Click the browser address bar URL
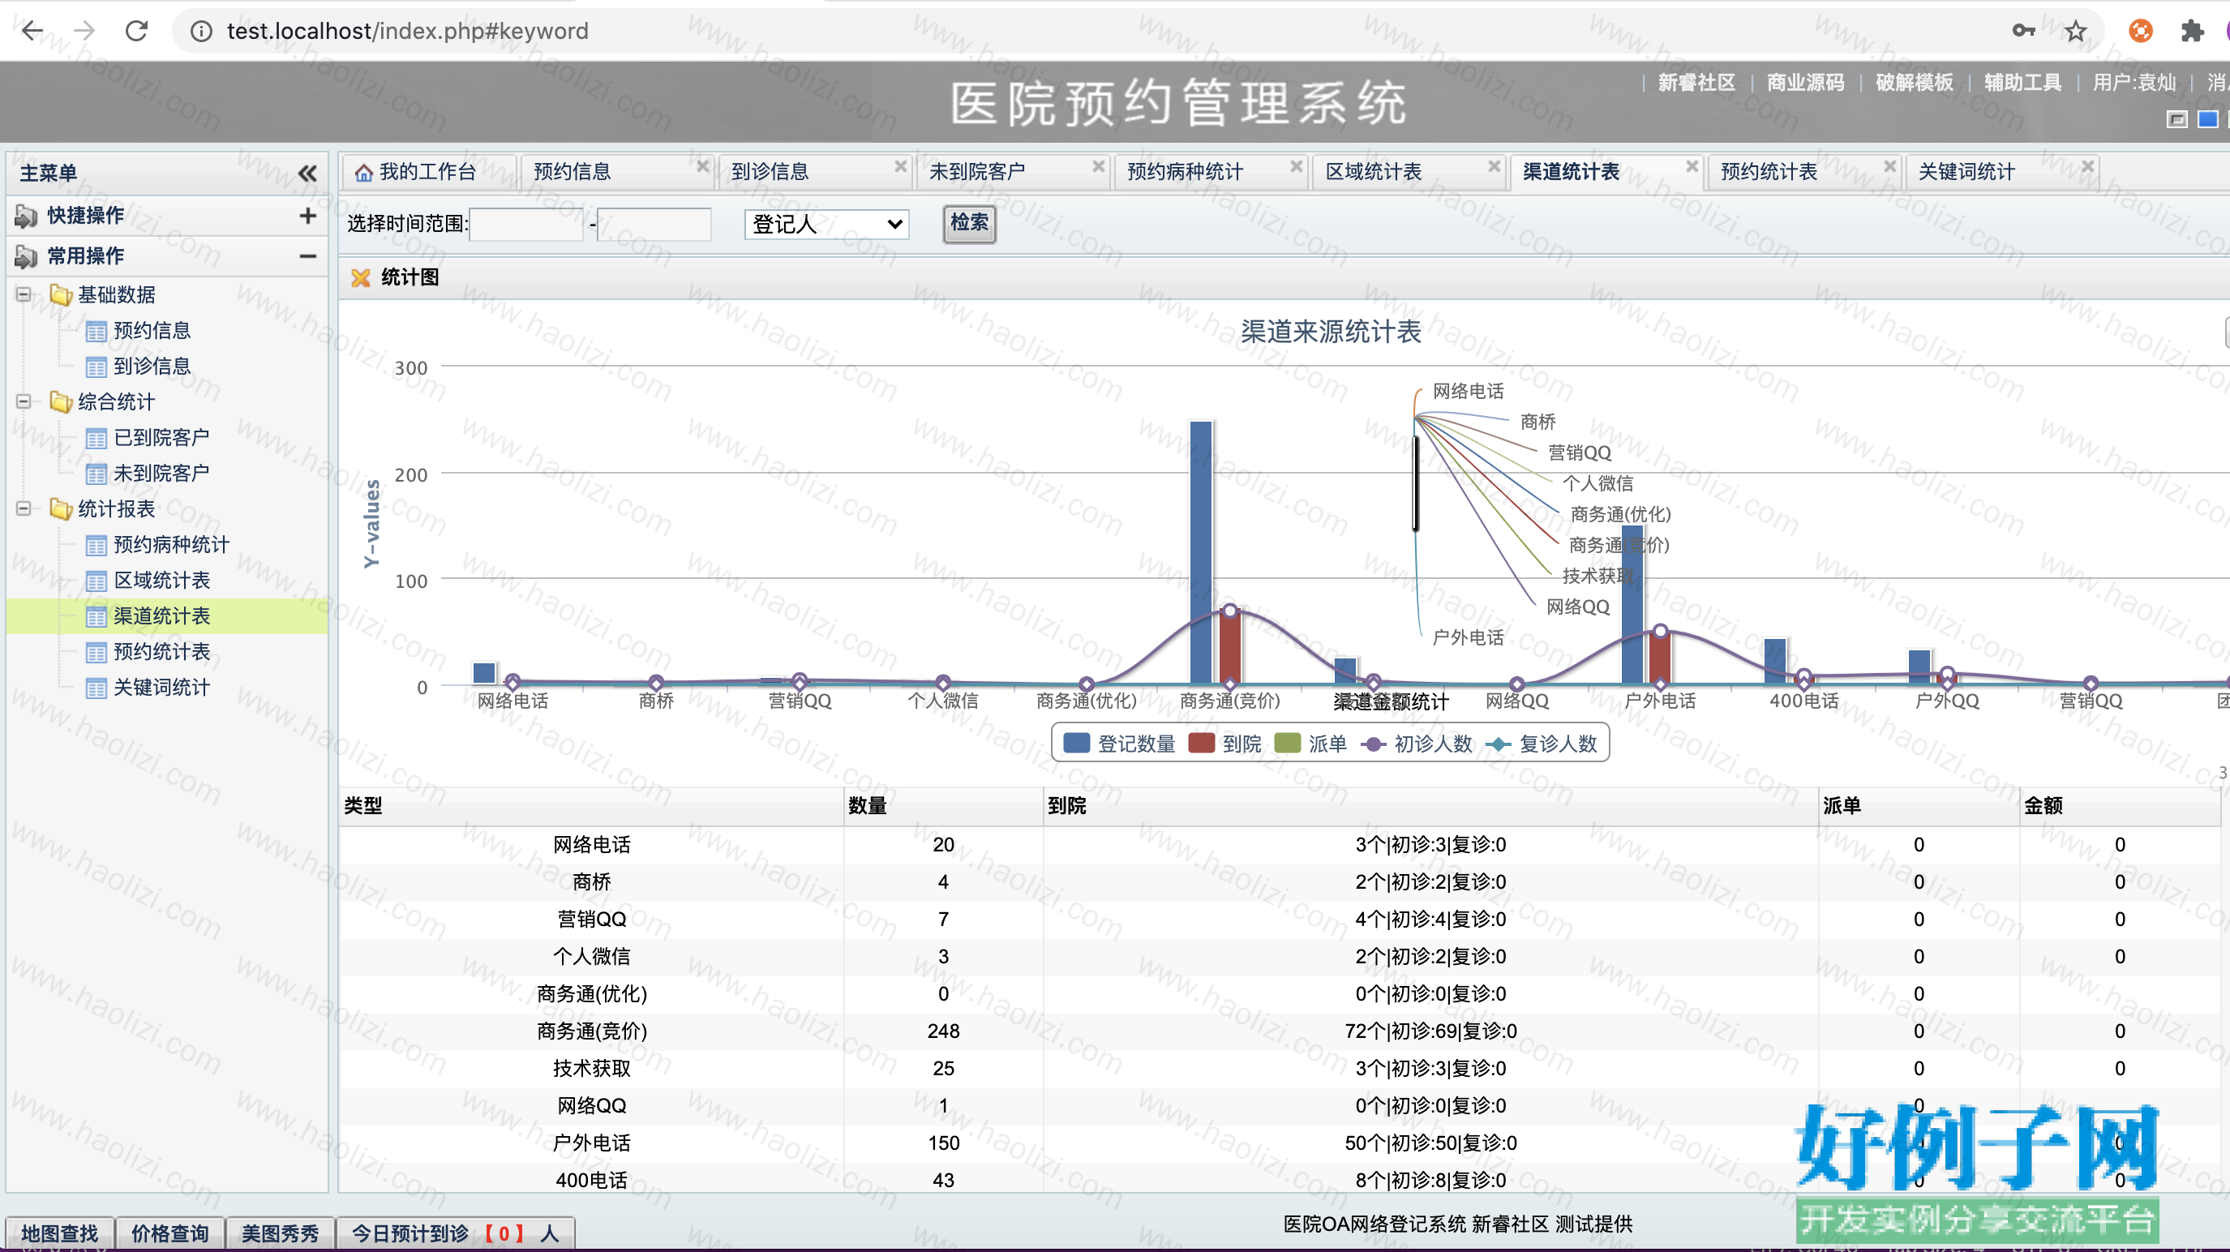Screen dimensions: 2230x1252 coord(408,31)
